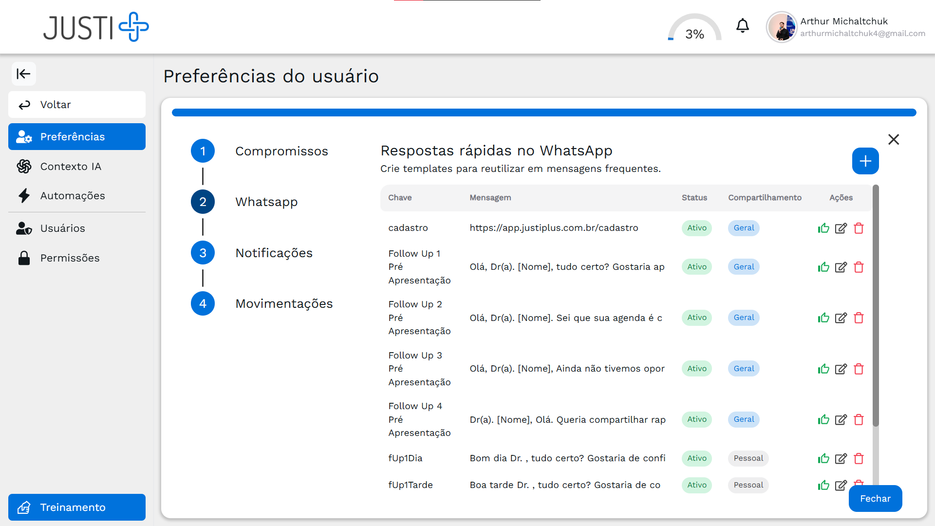Delete the fUp1Tarde template
This screenshot has width=935, height=526.
[x=859, y=485]
